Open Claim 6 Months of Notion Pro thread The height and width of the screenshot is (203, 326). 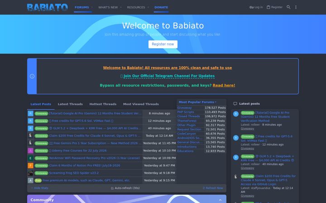[x=85, y=166]
